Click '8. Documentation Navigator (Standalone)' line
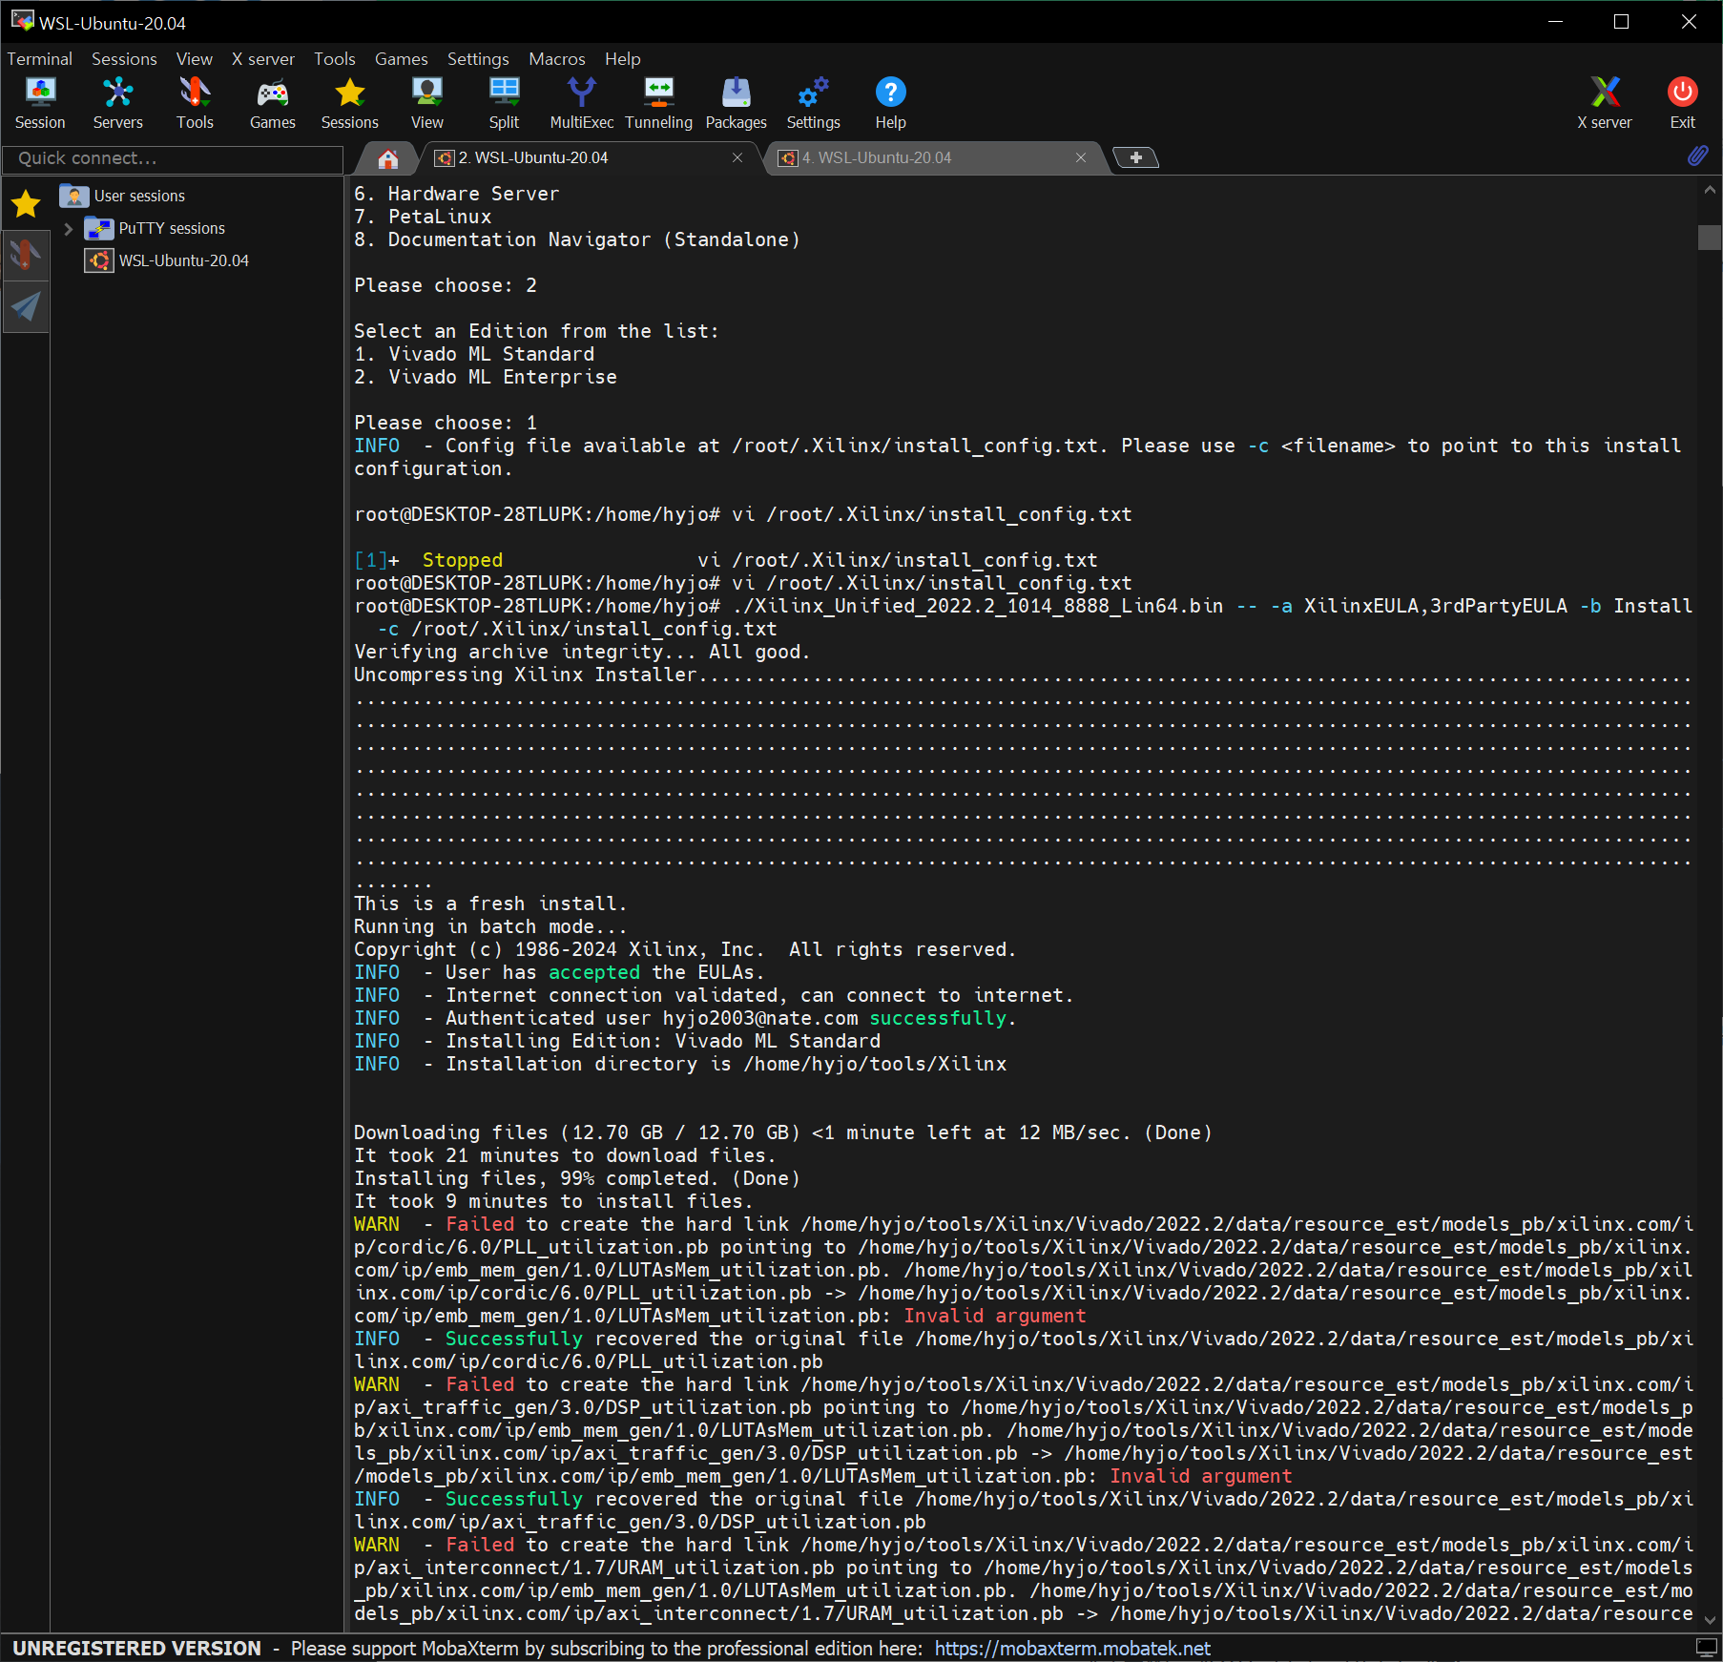1723x1662 pixels. (x=577, y=239)
